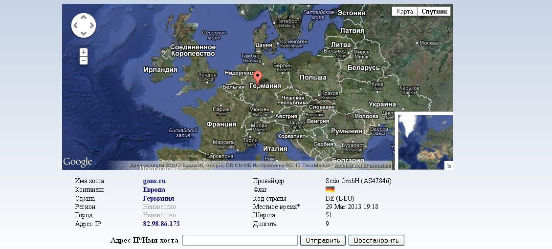
Task: Pan the map left with the arrow
Action: [x=75, y=25]
